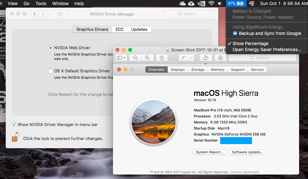Click '2.53 GHz Intel Core 2 Duo' text
308x179 pixels.
235,116
